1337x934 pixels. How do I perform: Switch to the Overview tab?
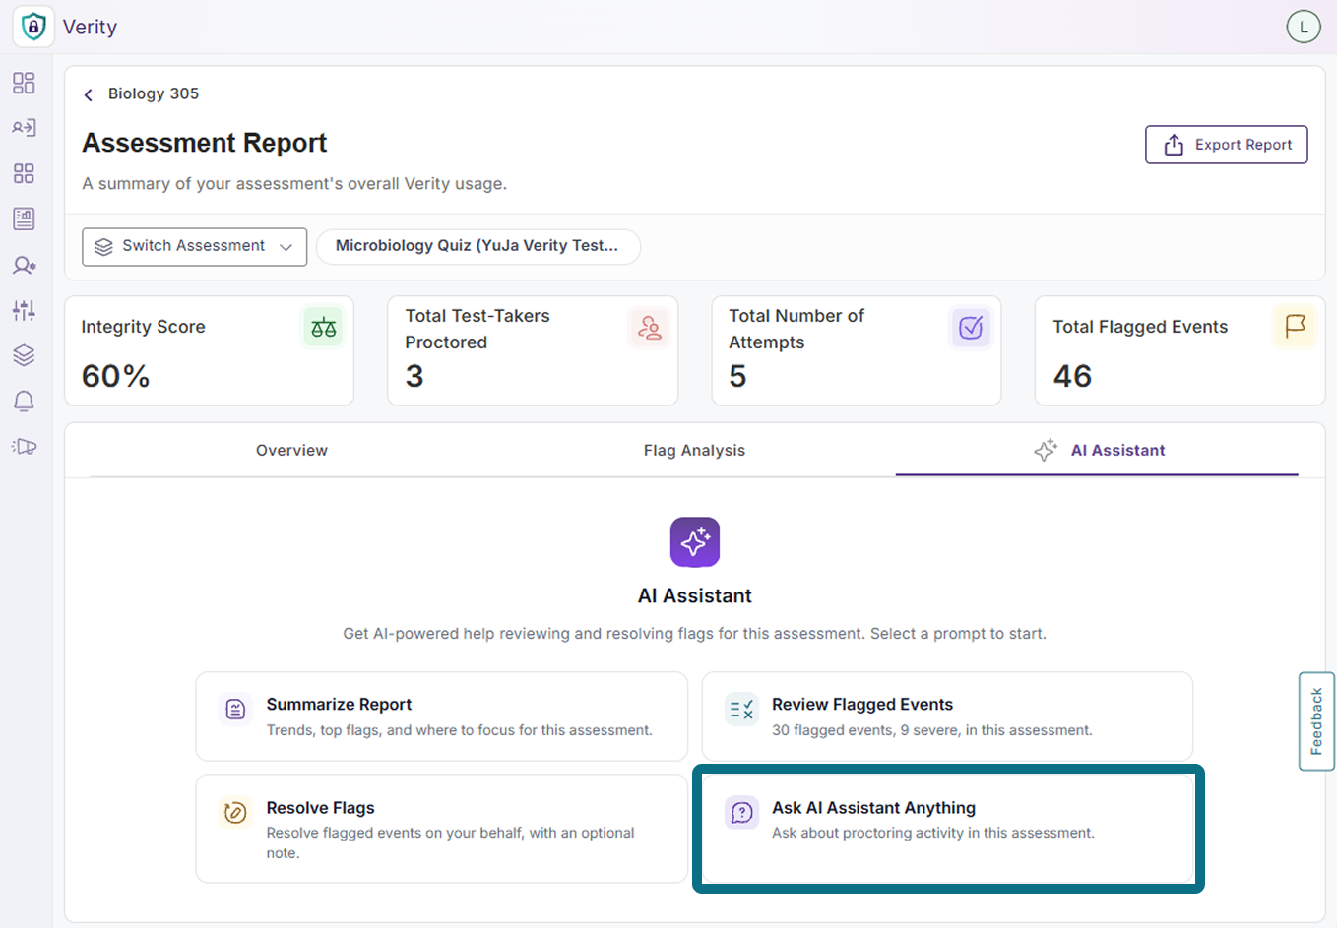[x=291, y=451]
